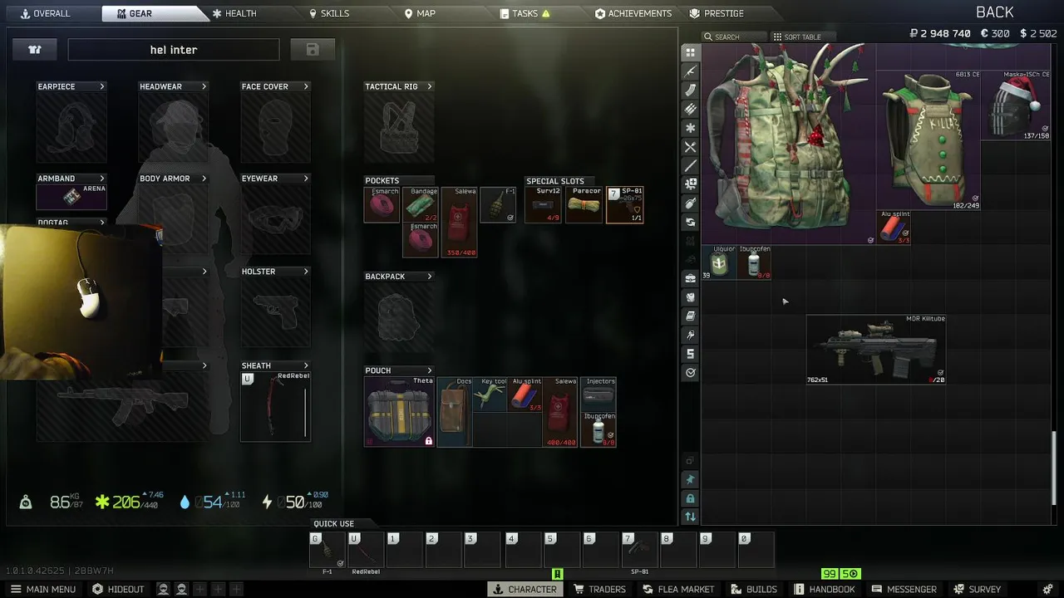The image size is (1064, 598).
Task: Open the MESSENGER
Action: coord(904,589)
